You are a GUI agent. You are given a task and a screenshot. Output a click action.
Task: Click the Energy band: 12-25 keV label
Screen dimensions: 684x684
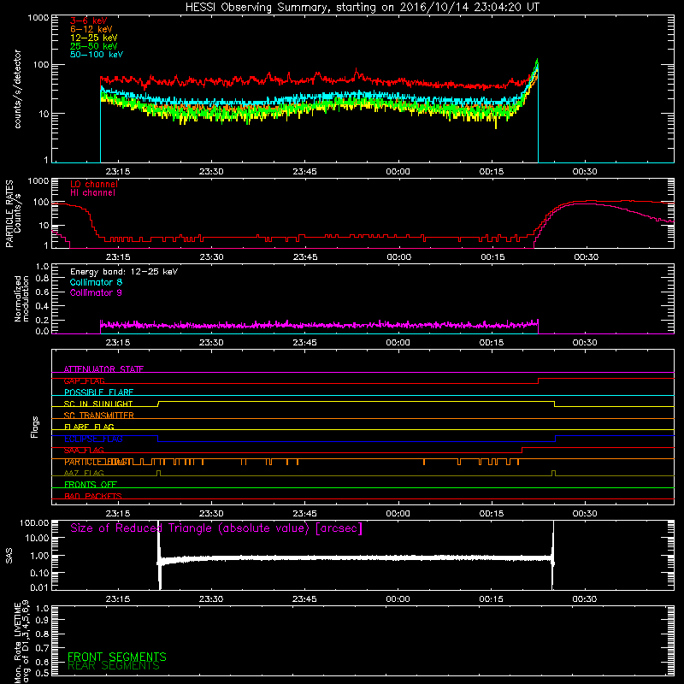(124, 272)
